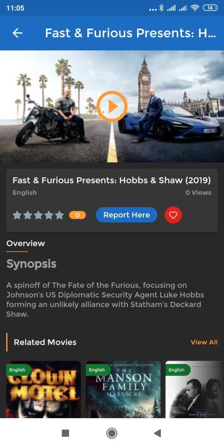
Task: Tap the back arrow in header
Action: pos(17,33)
